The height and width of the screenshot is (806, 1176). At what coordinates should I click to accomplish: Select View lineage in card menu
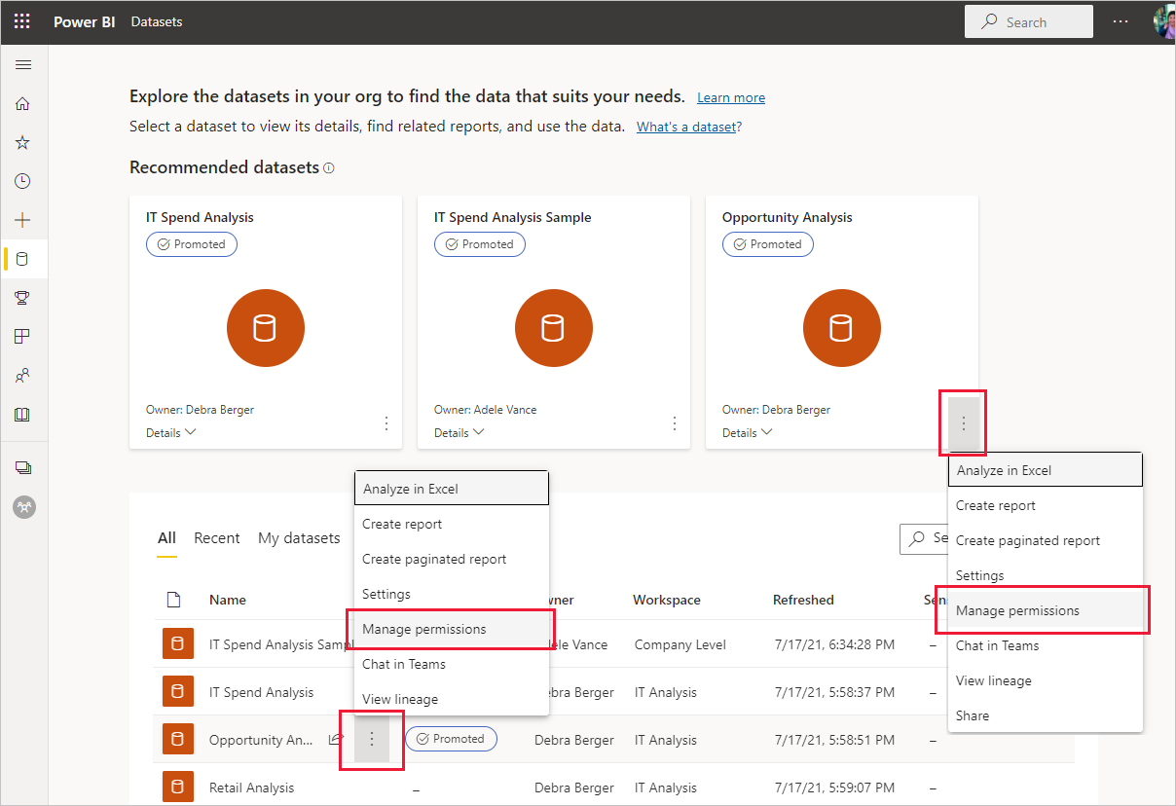point(1046,680)
